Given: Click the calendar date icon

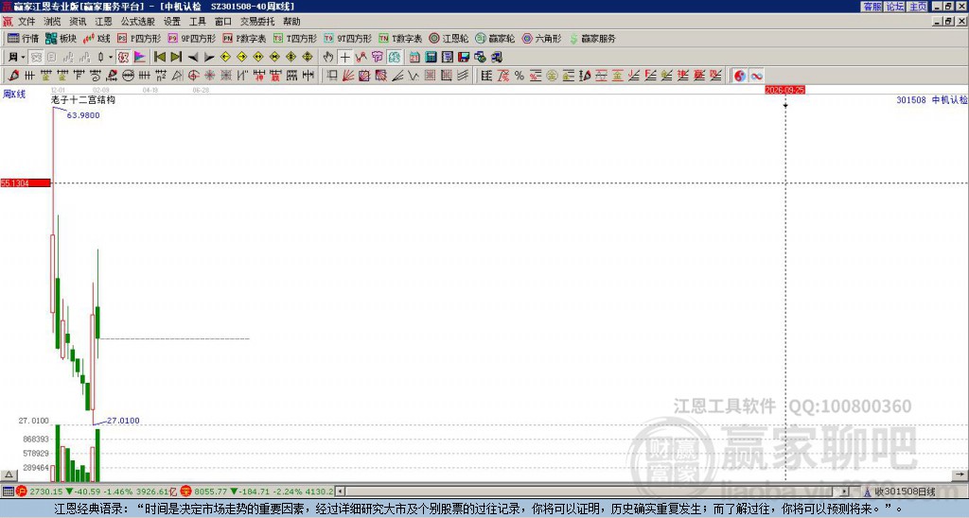Looking at the screenshot, I should [x=414, y=58].
